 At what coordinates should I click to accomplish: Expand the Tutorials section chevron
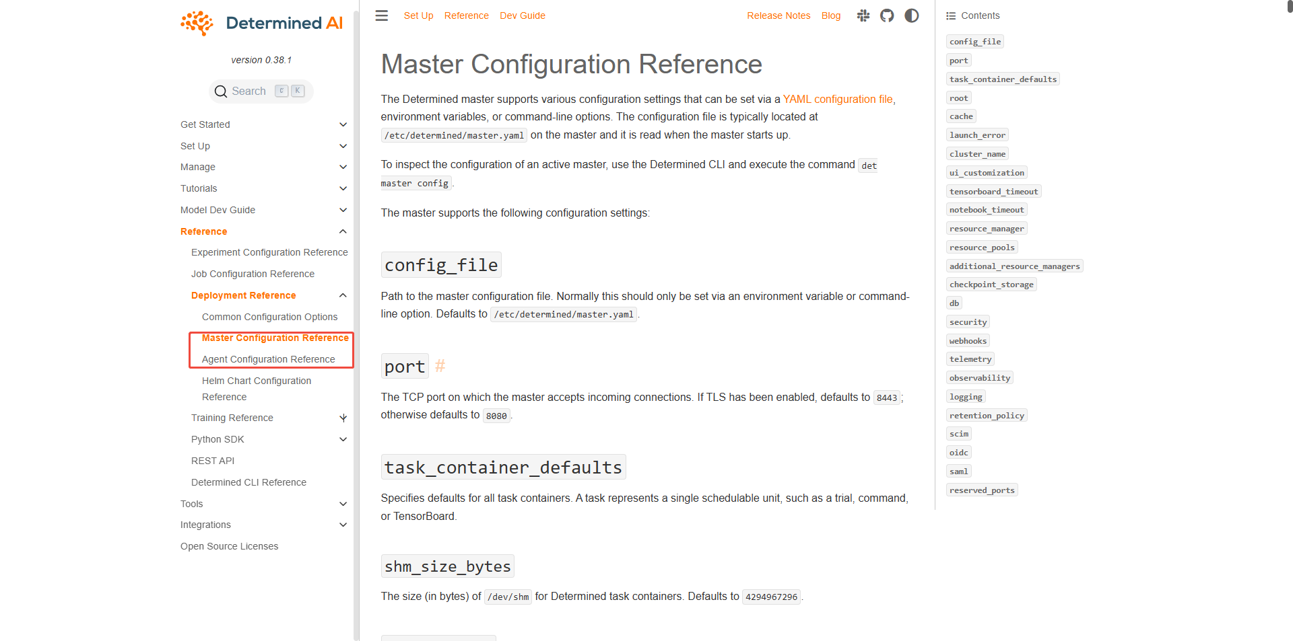tap(343, 188)
